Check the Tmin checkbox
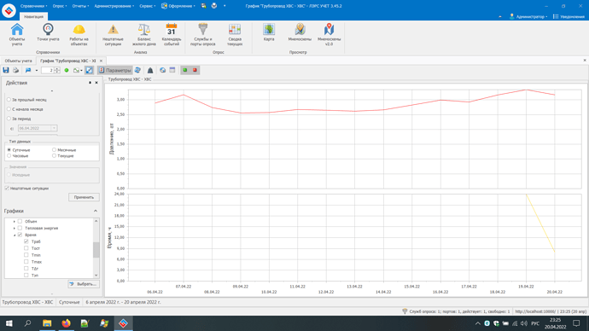 click(26, 255)
